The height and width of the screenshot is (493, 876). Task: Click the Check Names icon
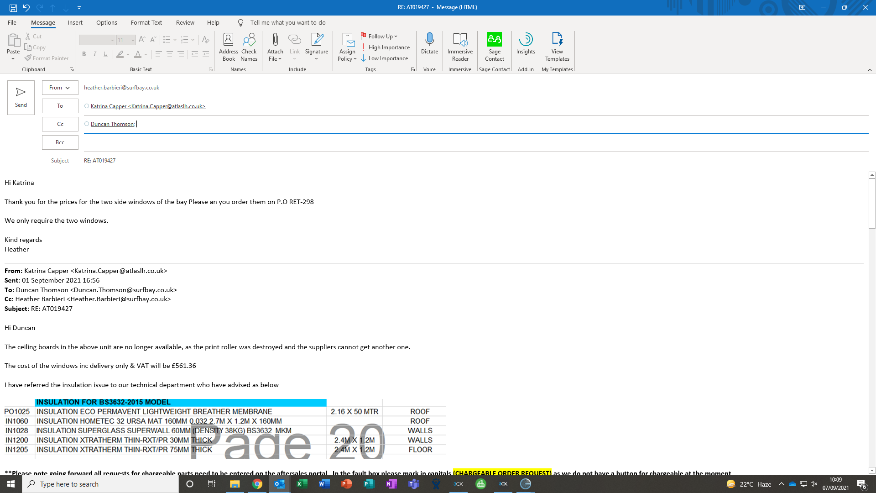point(249,47)
